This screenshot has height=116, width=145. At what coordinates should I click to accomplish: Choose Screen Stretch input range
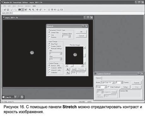tap(49, 46)
